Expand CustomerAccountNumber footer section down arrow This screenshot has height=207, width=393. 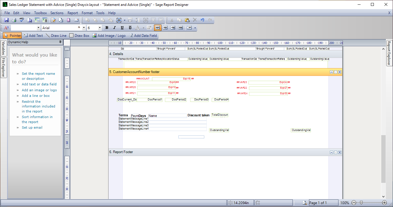click(336, 72)
